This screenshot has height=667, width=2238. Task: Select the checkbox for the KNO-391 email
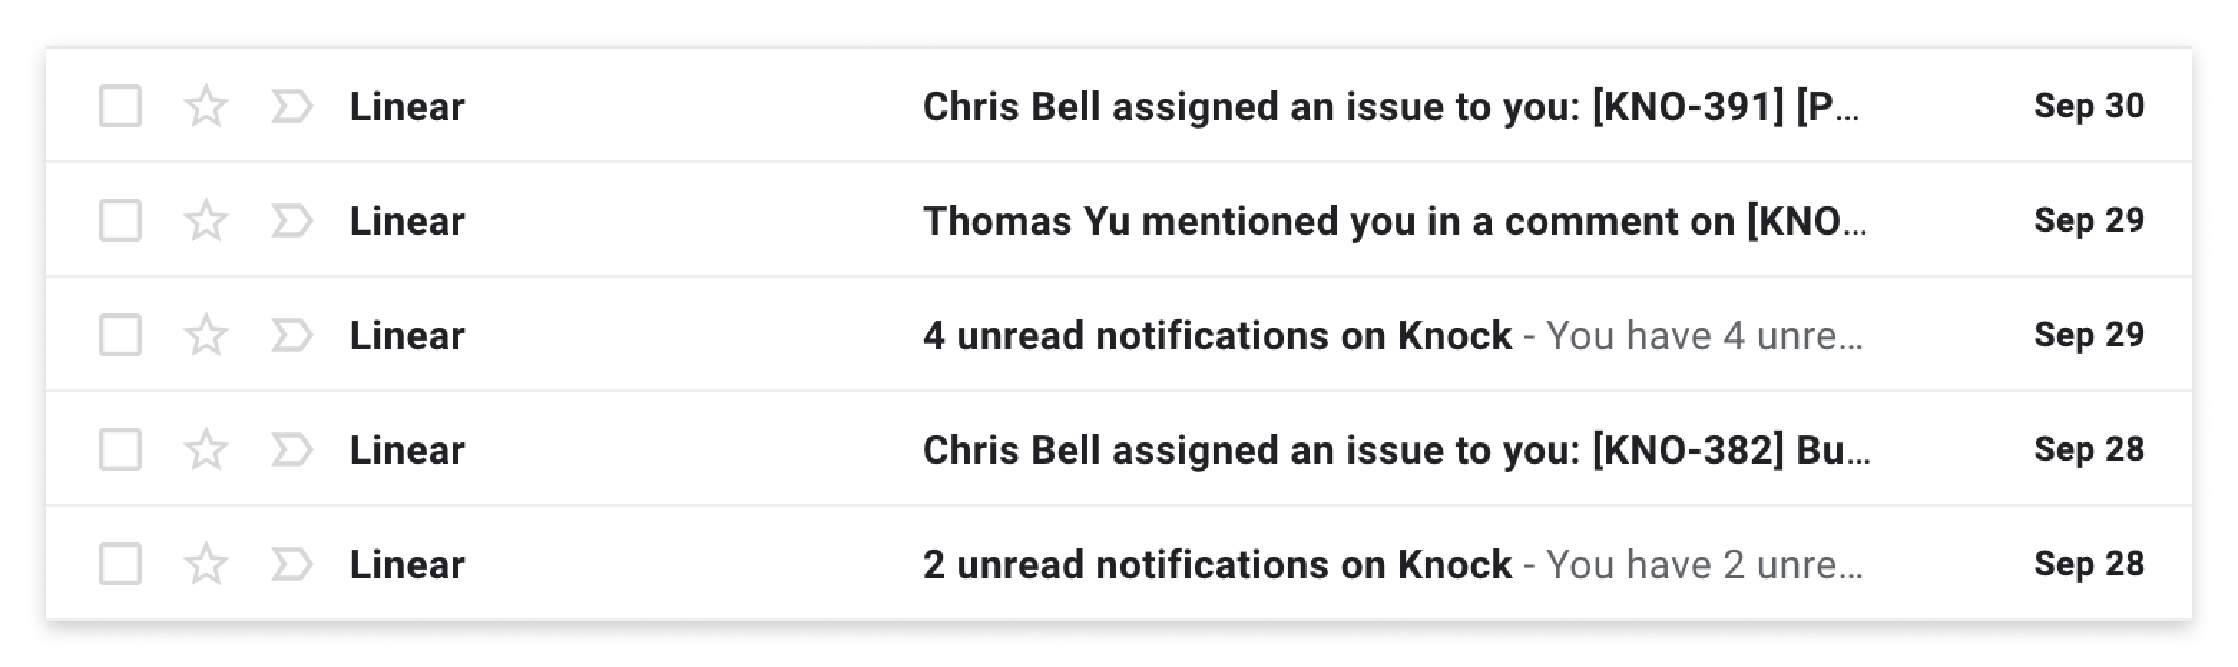[122, 106]
